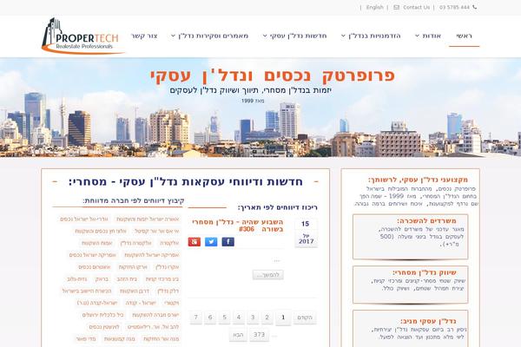Click the heading מקצועני נדל"ן עסקי, לרשותך
Image resolution: width=521 pixels, height=347 pixels.
point(418,180)
